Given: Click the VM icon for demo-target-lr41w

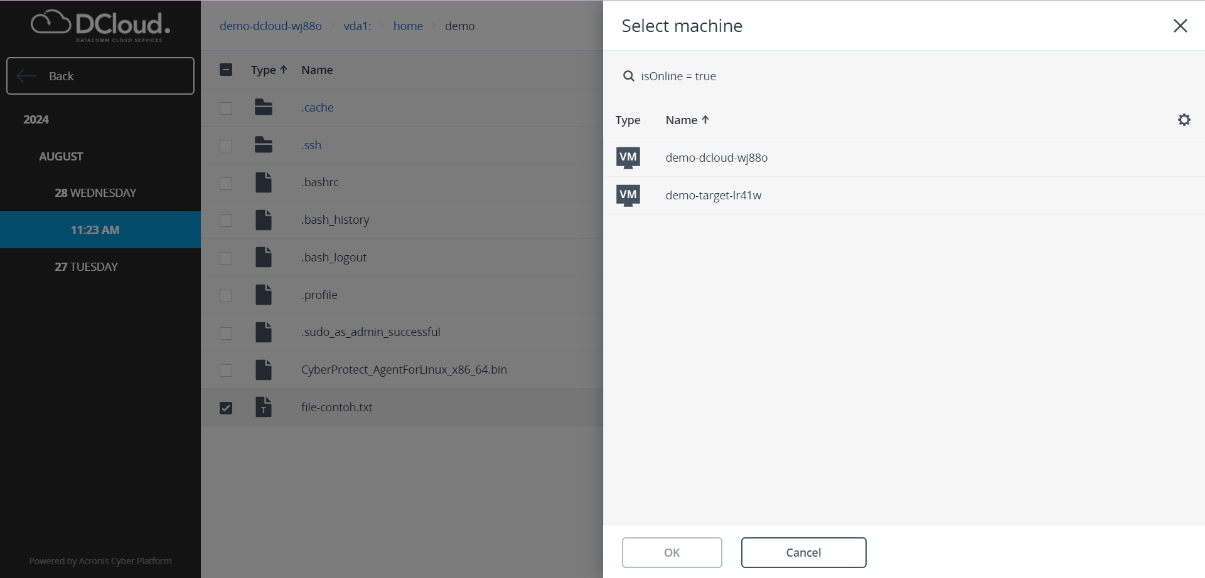Looking at the screenshot, I should (x=628, y=196).
